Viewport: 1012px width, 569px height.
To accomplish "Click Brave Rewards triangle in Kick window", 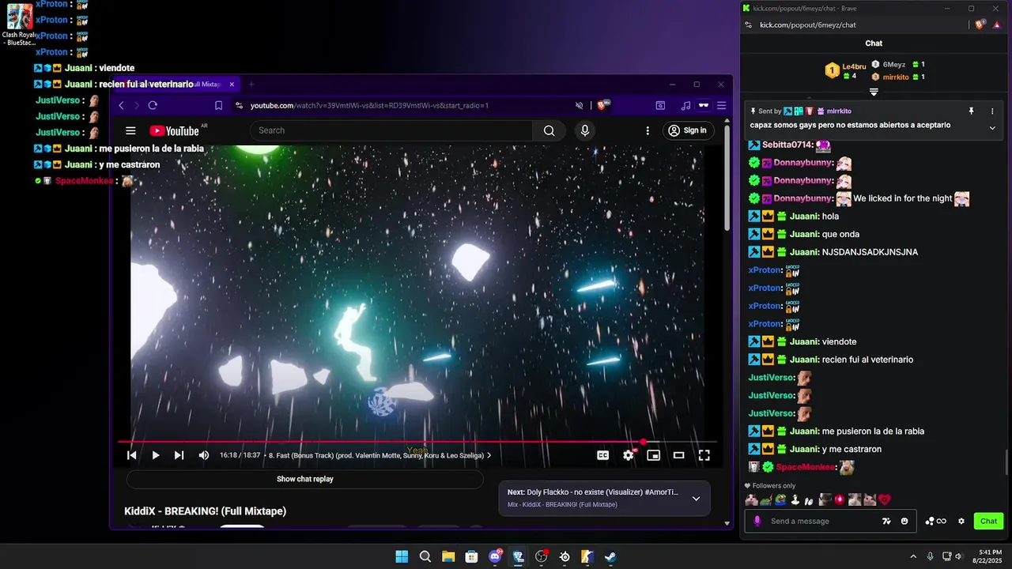I will pos(996,24).
